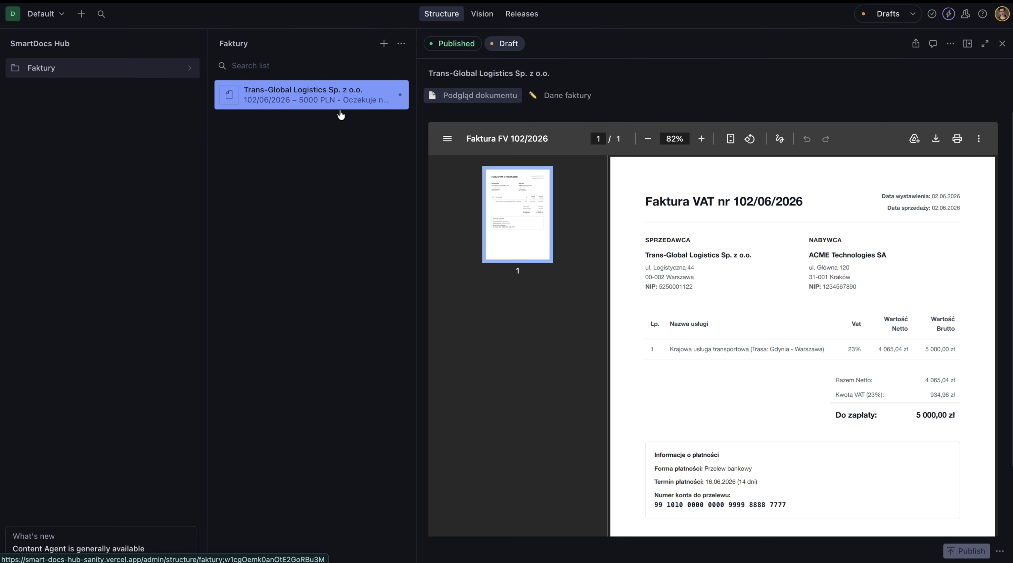Click the fit to page icon
Screen dimensions: 1013x563
click(x=730, y=139)
